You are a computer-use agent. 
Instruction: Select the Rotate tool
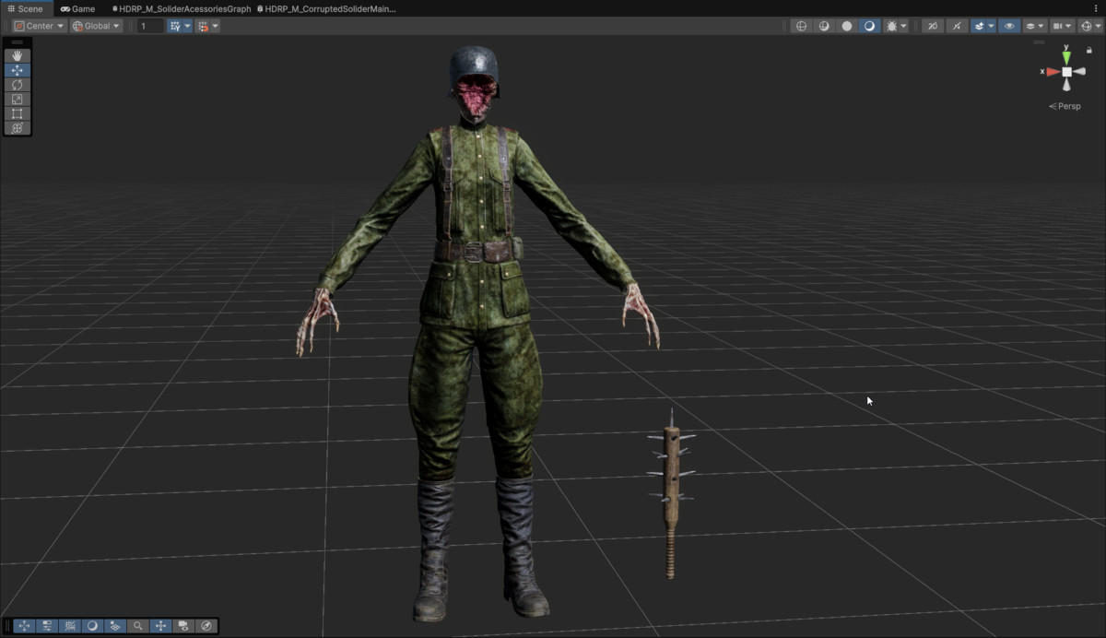click(18, 85)
